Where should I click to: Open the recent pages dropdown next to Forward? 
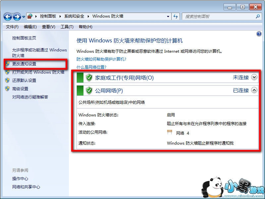24,17
